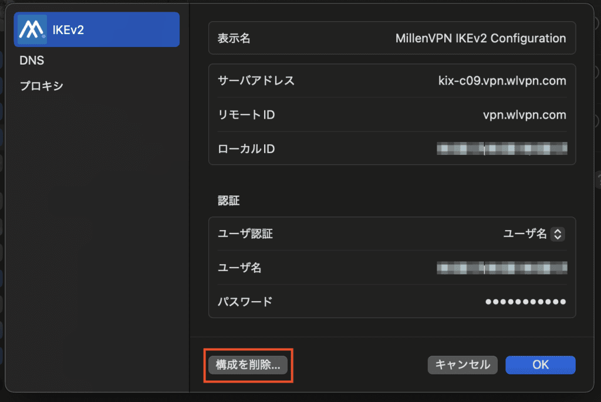601x402 pixels.
Task: Click the 表示名 row label
Action: pyautogui.click(x=234, y=38)
